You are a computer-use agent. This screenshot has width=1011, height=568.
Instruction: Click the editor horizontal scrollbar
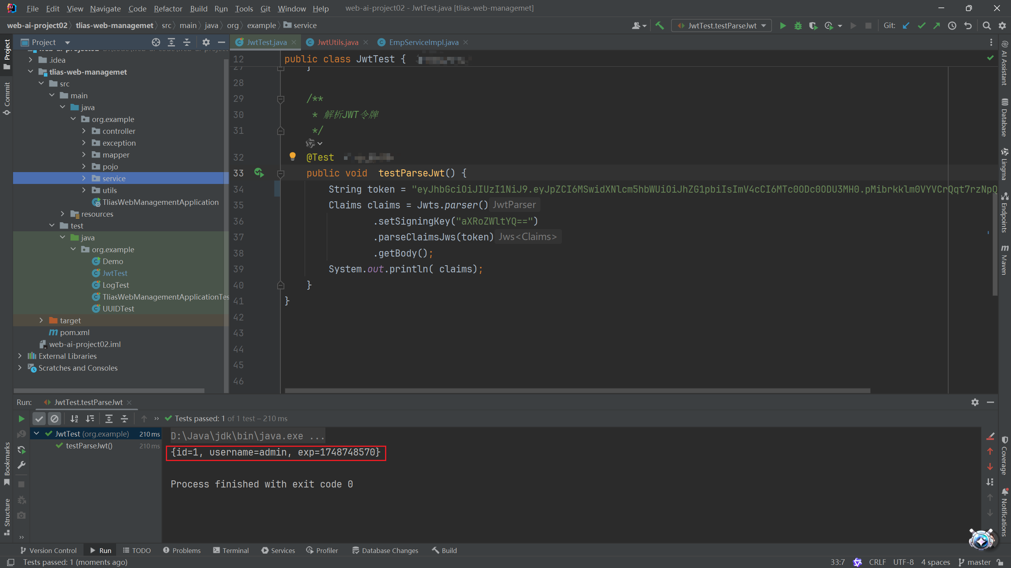[x=577, y=390]
